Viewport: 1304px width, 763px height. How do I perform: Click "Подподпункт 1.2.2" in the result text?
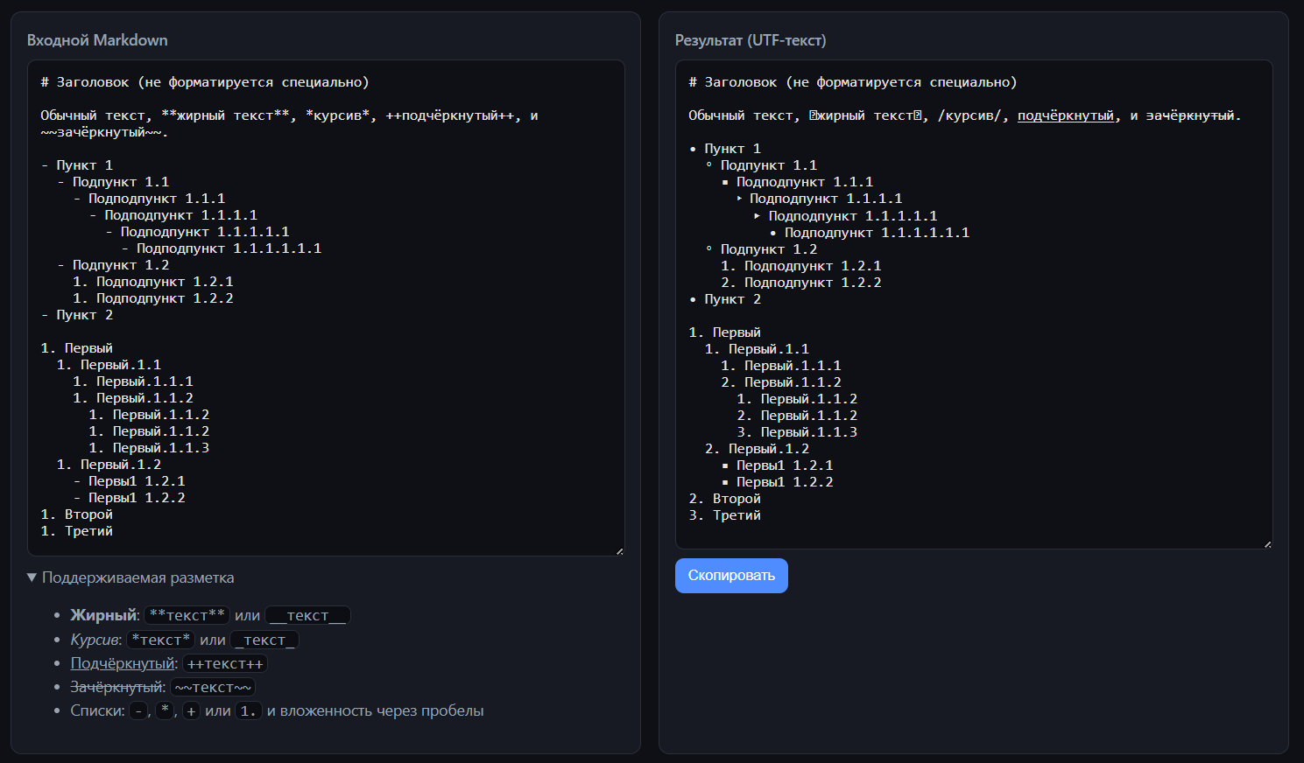(814, 283)
